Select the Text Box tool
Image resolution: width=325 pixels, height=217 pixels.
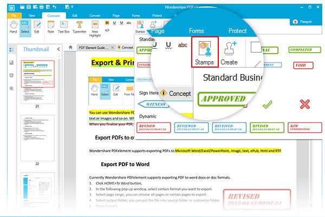(x=63, y=27)
